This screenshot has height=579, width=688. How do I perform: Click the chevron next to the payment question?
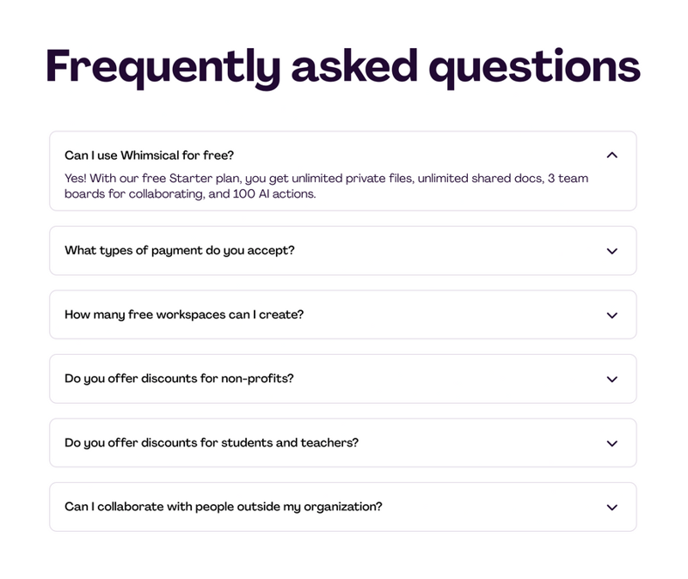(x=612, y=251)
